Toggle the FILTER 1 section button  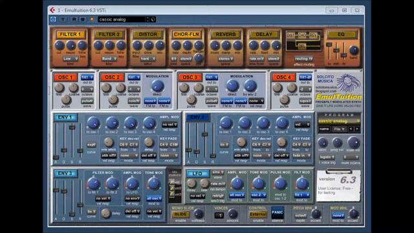point(71,34)
